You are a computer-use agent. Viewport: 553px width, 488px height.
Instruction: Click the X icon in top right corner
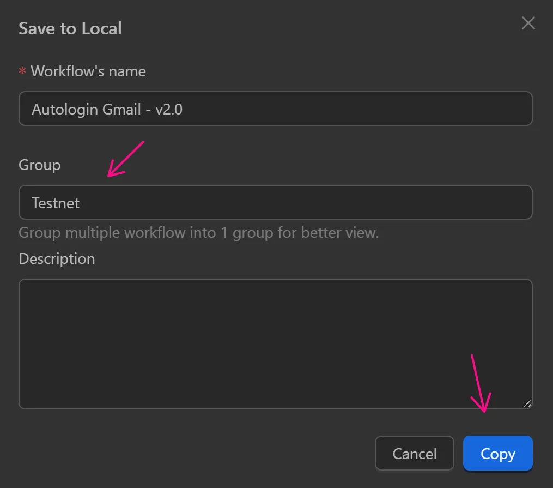(528, 23)
